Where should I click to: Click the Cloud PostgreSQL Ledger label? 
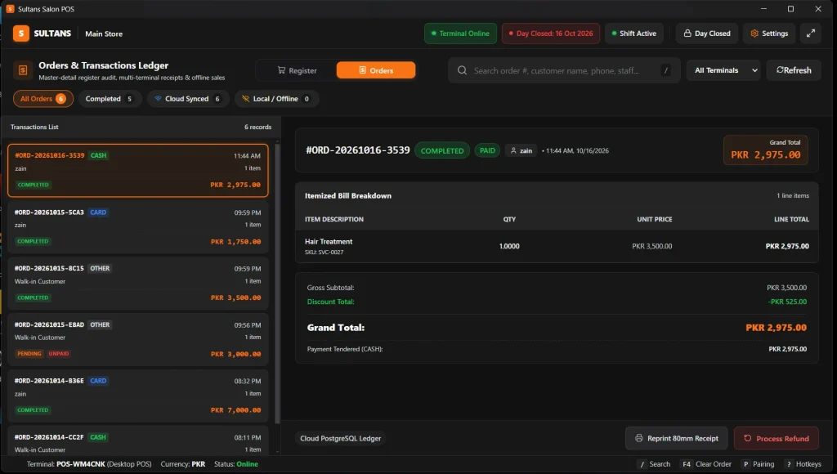click(x=341, y=438)
